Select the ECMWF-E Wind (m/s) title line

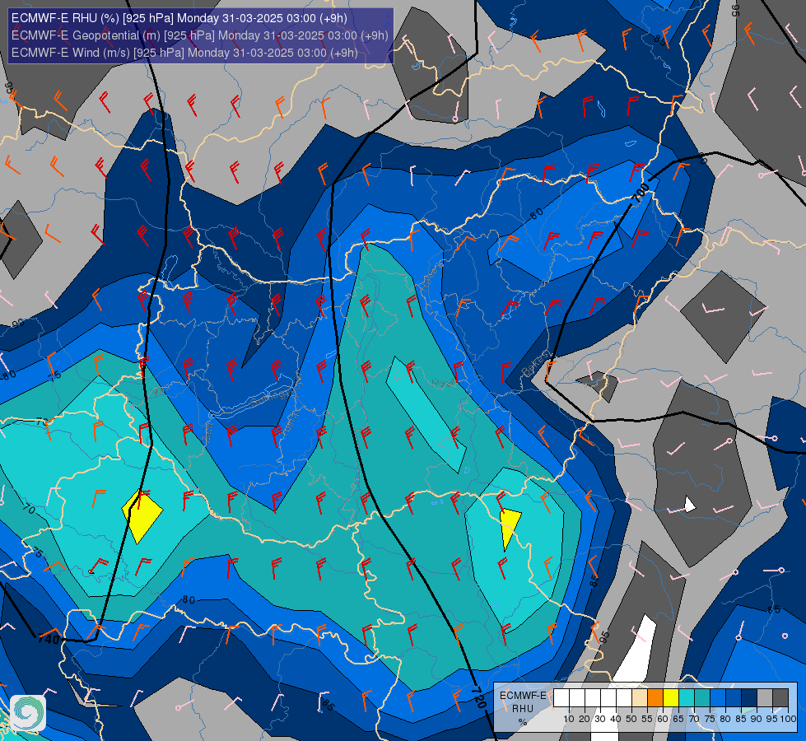tap(184, 53)
